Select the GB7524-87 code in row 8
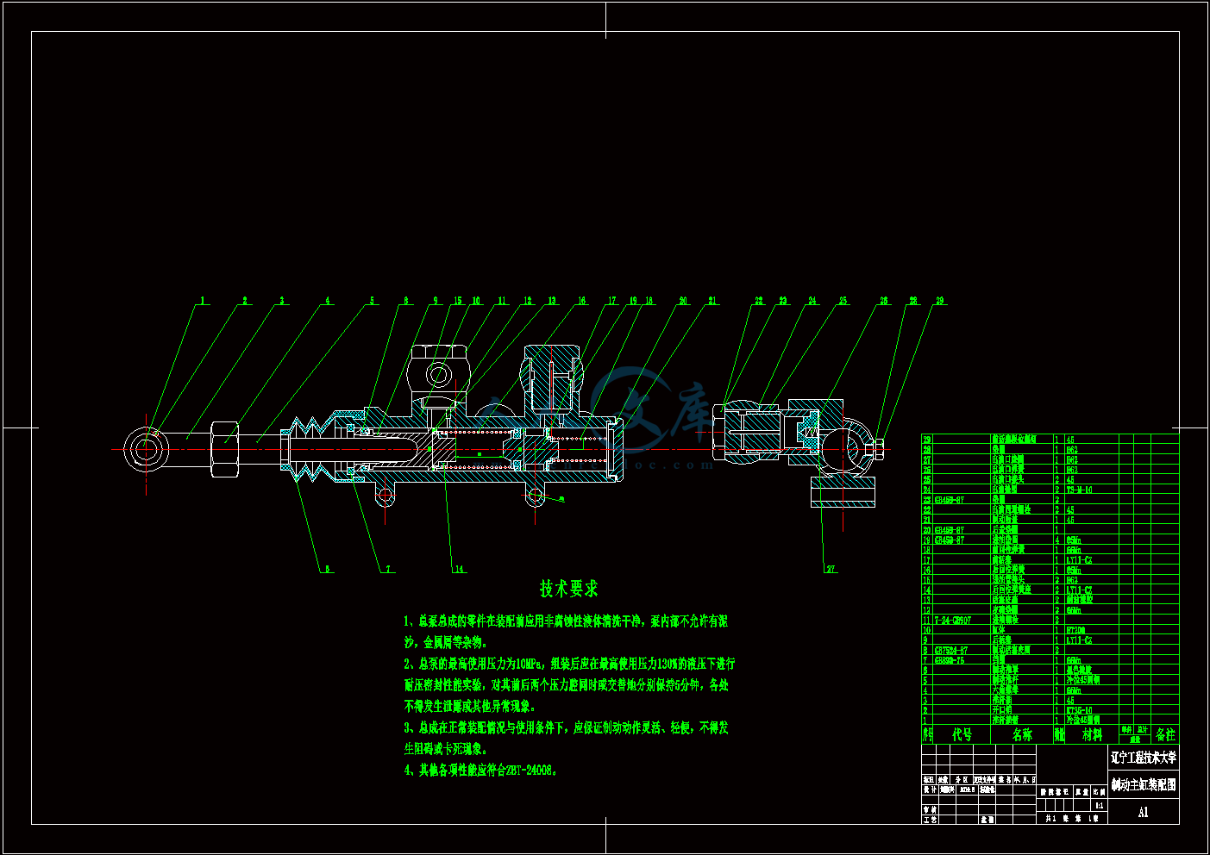Image resolution: width=1210 pixels, height=855 pixels. tap(951, 650)
